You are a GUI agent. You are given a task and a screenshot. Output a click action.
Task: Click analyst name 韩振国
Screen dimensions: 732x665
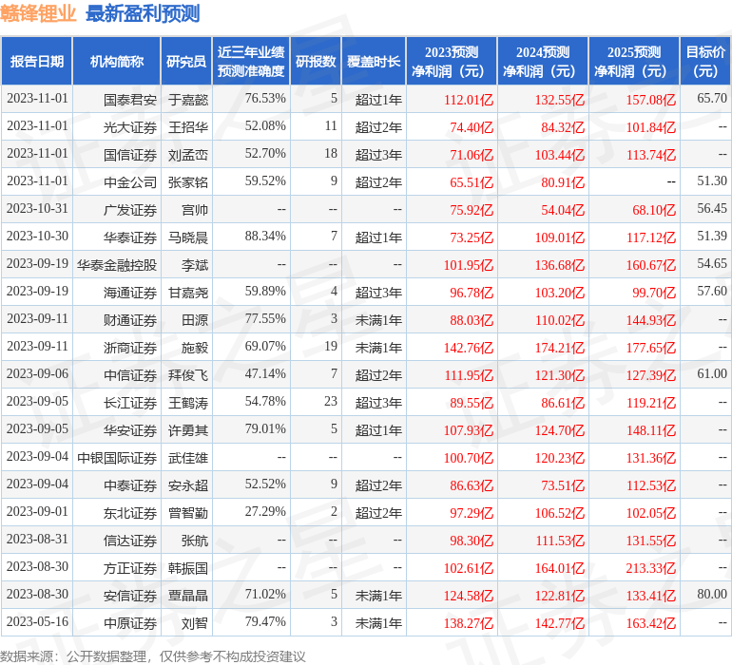point(188,568)
